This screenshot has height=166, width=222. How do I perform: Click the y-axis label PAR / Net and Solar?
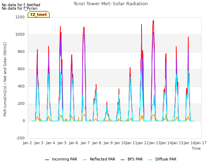click(5, 79)
